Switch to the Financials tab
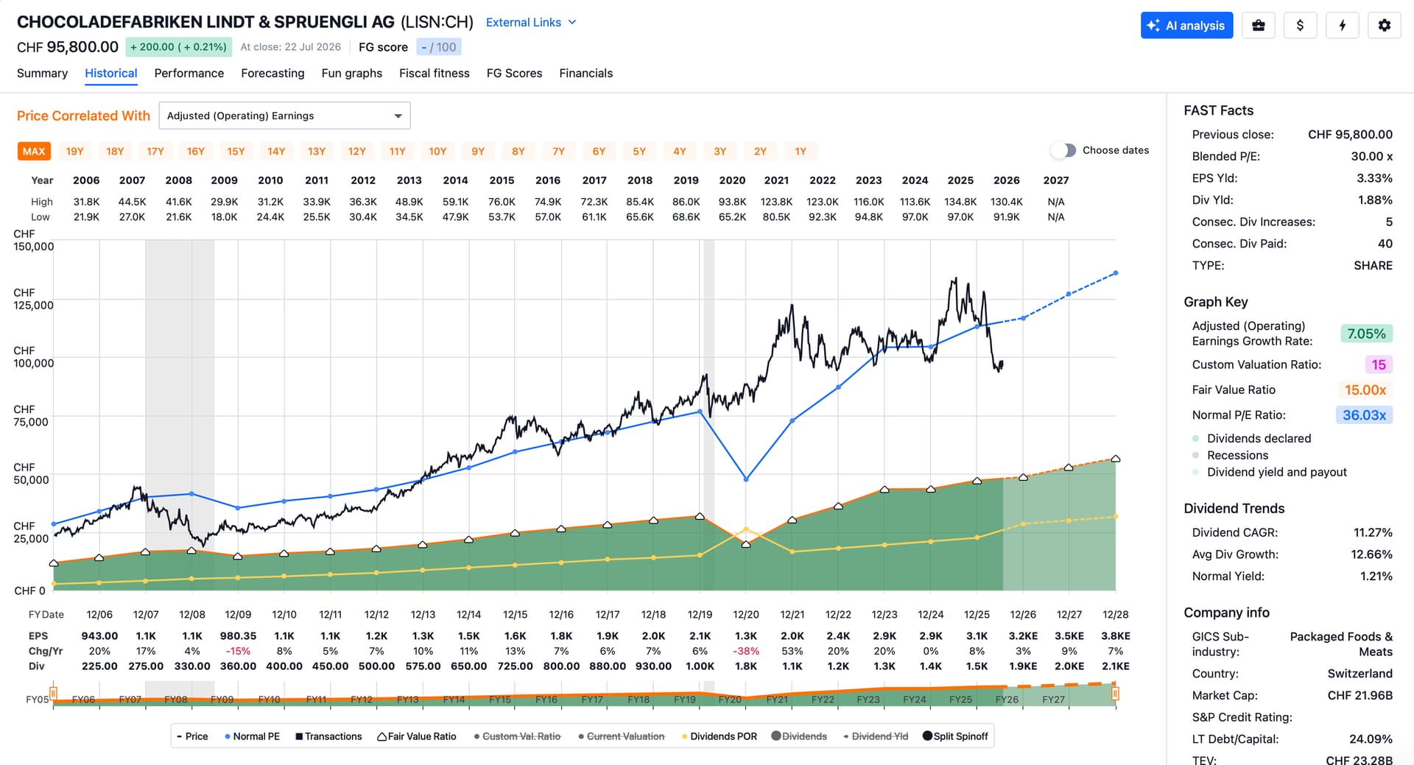 pos(585,73)
